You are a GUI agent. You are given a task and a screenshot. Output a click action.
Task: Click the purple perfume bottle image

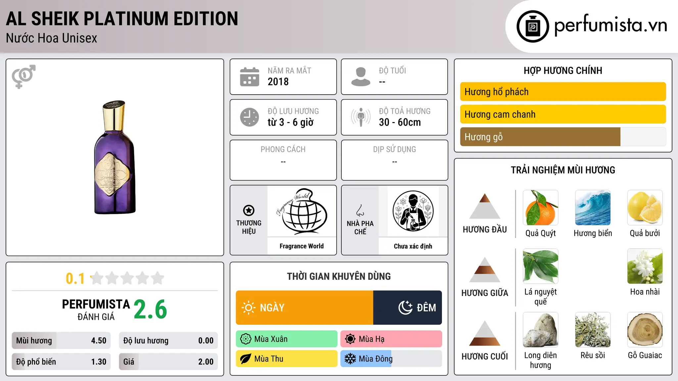point(115,157)
